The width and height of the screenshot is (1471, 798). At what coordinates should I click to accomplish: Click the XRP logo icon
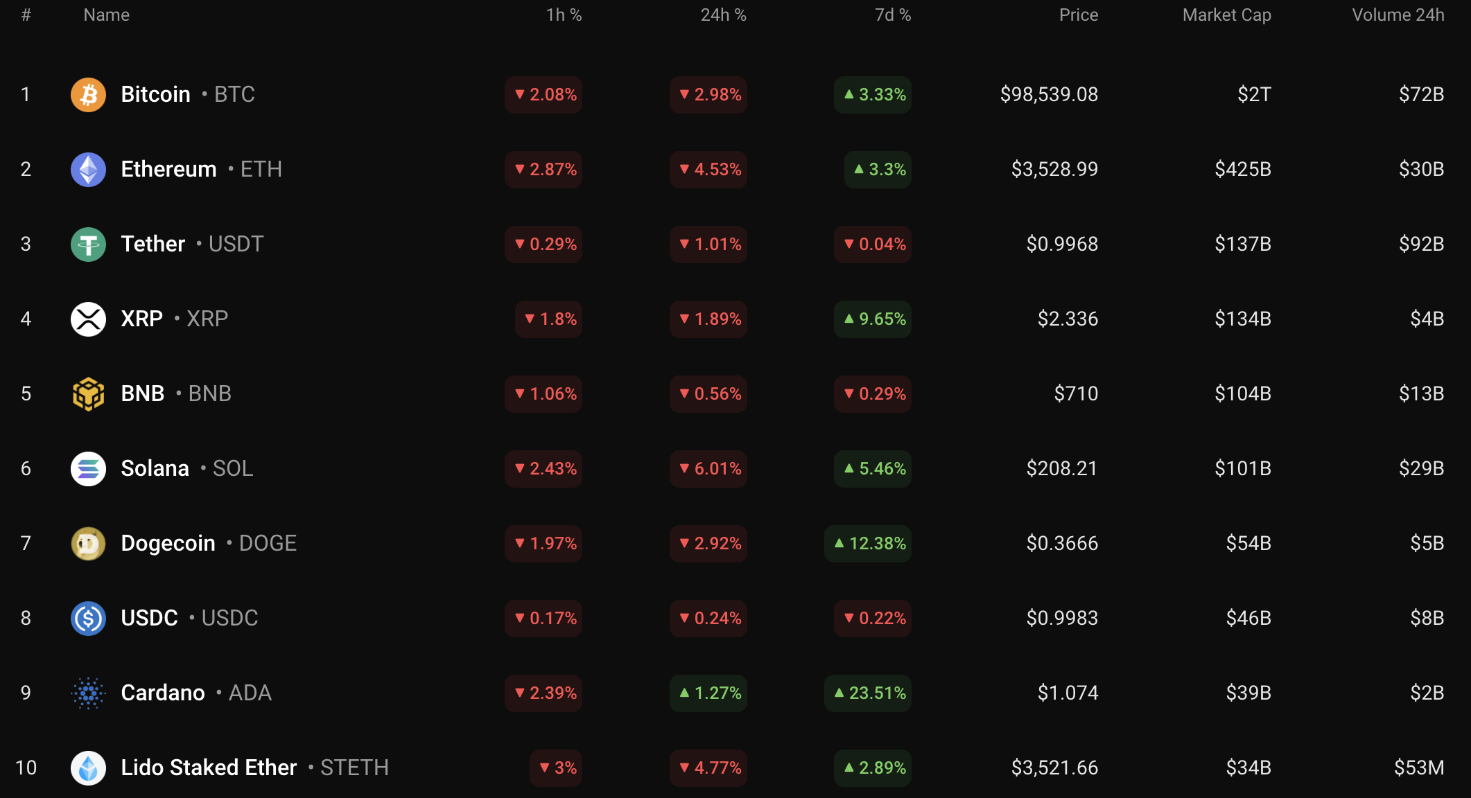[88, 319]
